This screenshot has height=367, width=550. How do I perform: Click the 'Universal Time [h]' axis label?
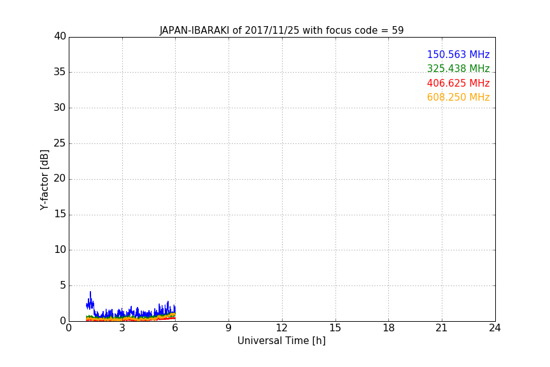(x=281, y=341)
